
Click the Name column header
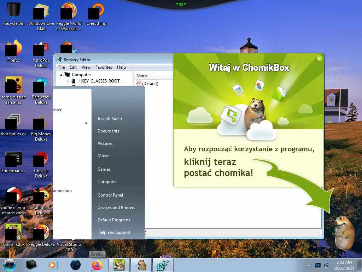[153, 76]
